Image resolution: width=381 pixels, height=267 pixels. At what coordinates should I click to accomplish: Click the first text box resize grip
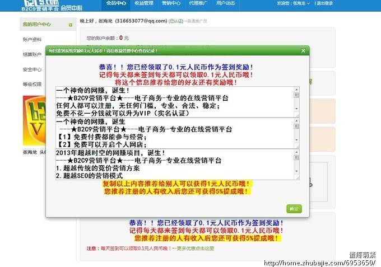[x=297, y=115]
